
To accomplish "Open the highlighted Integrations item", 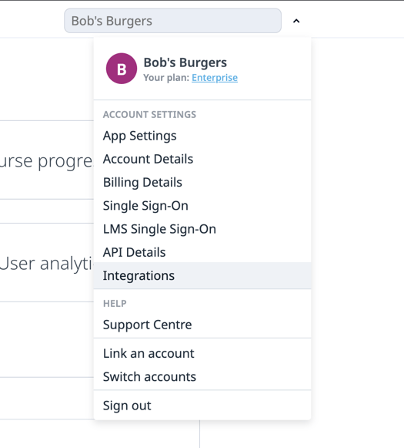I will [202, 276].
